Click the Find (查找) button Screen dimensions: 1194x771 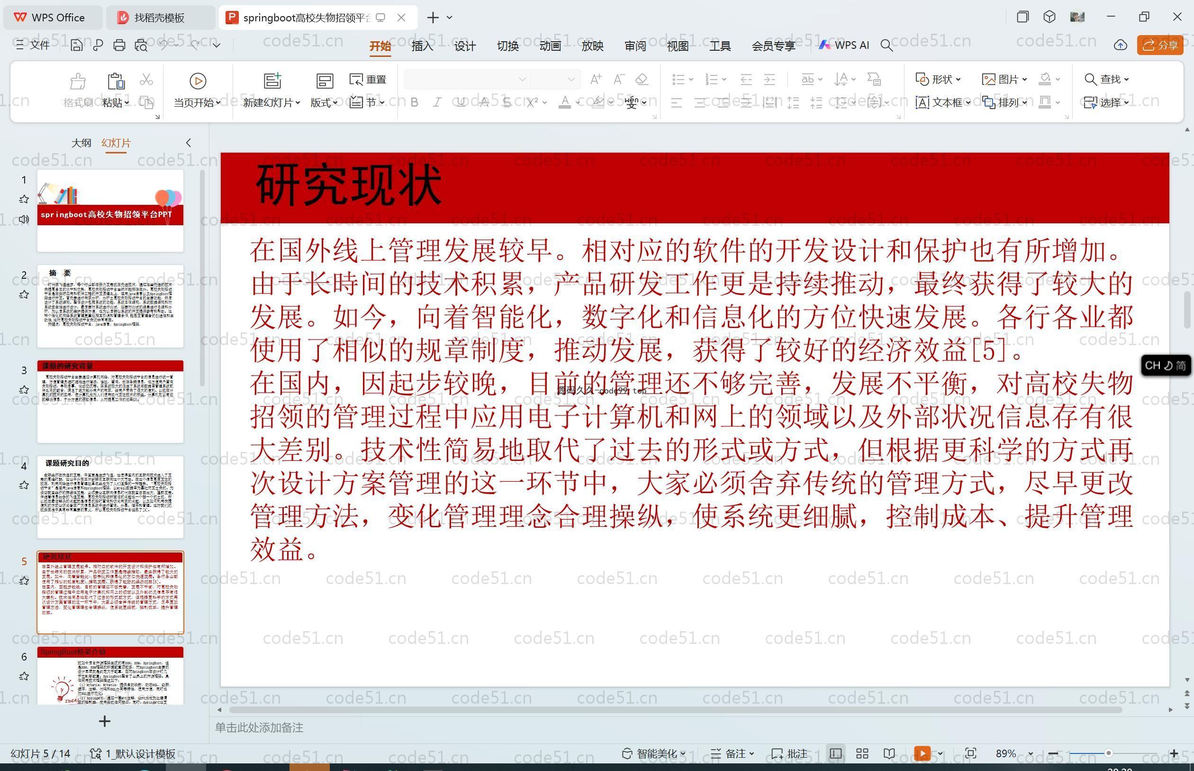point(1106,79)
